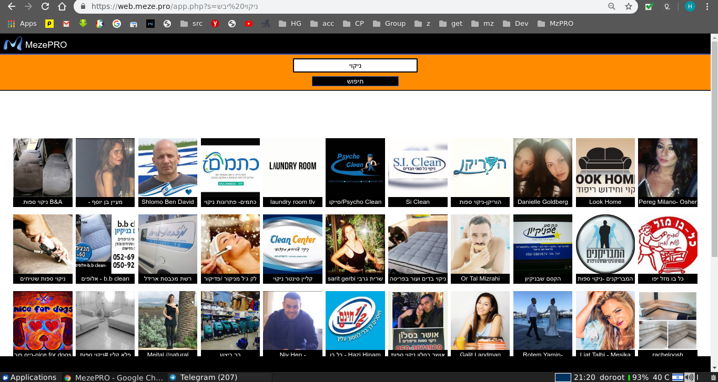Open the green download arrow bookmark

(83, 23)
